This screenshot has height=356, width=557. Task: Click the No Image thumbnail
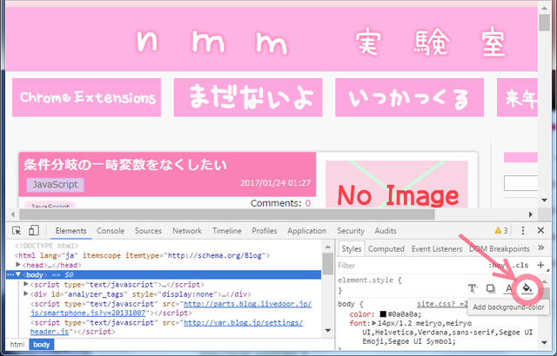(x=397, y=184)
